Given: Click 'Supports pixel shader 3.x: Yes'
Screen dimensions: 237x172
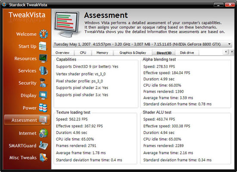Looking at the screenshot, I should 82,95.
